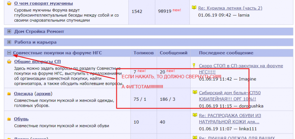Open Re: РАСПРОДАЖА ОБУВИ ИЗ НАТУРАЛЬНОЙ КОЖИ post

click(x=230, y=118)
